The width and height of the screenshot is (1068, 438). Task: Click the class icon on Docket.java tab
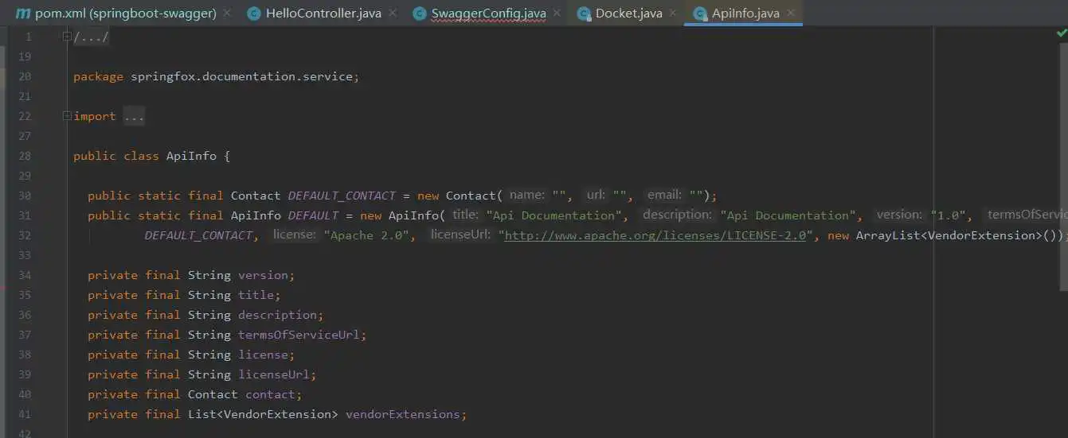point(584,14)
